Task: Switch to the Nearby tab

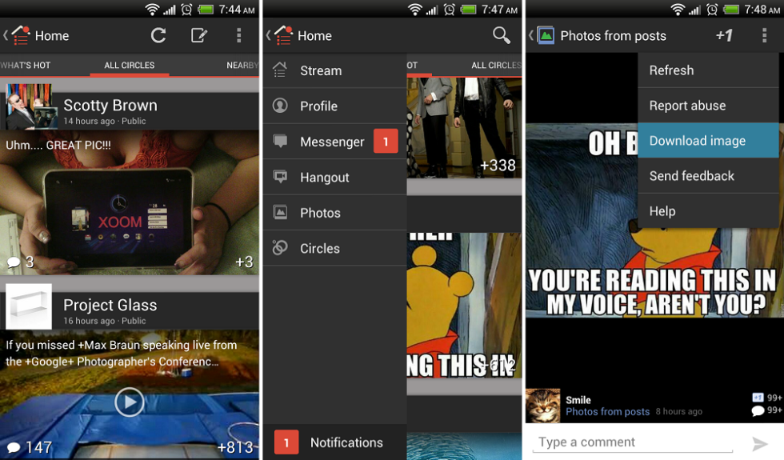Action: point(242,66)
